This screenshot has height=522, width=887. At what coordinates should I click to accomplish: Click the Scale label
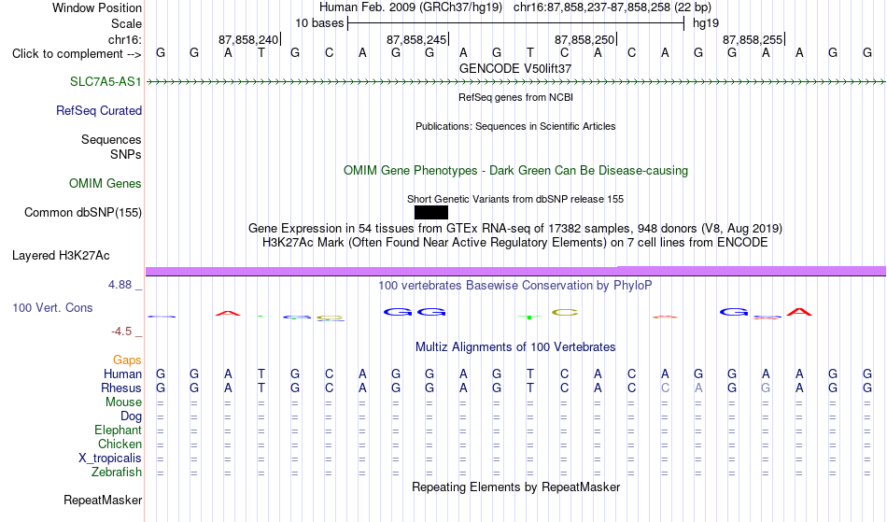126,23
